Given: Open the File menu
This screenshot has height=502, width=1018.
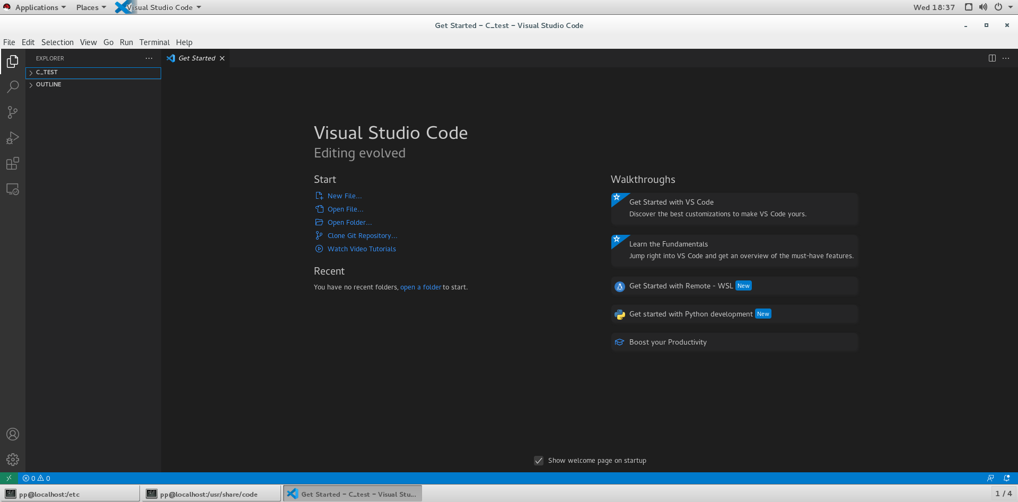Looking at the screenshot, I should 9,42.
